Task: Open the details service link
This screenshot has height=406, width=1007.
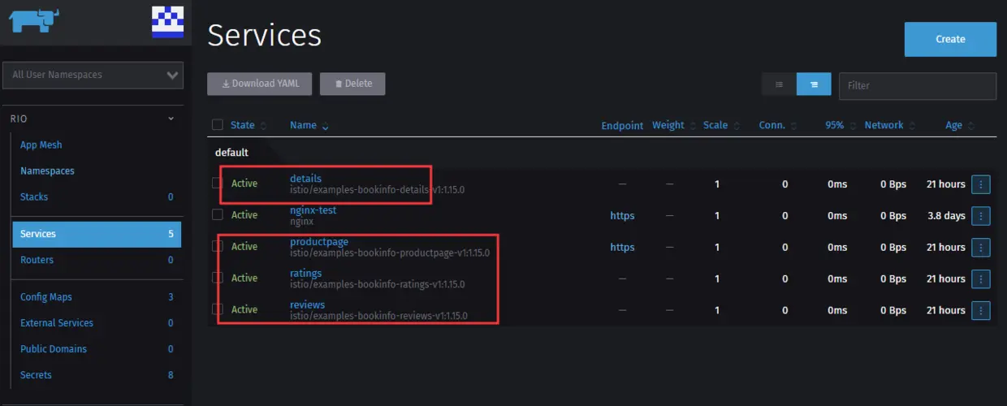Action: pyautogui.click(x=305, y=179)
